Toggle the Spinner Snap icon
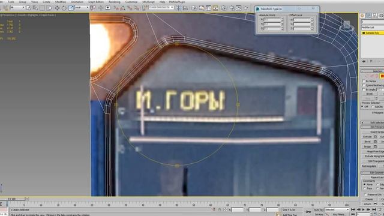384x216 pixels. coord(136,8)
